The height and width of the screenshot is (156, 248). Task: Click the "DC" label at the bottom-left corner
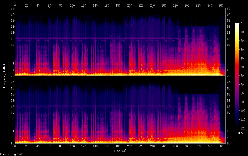[12, 143]
